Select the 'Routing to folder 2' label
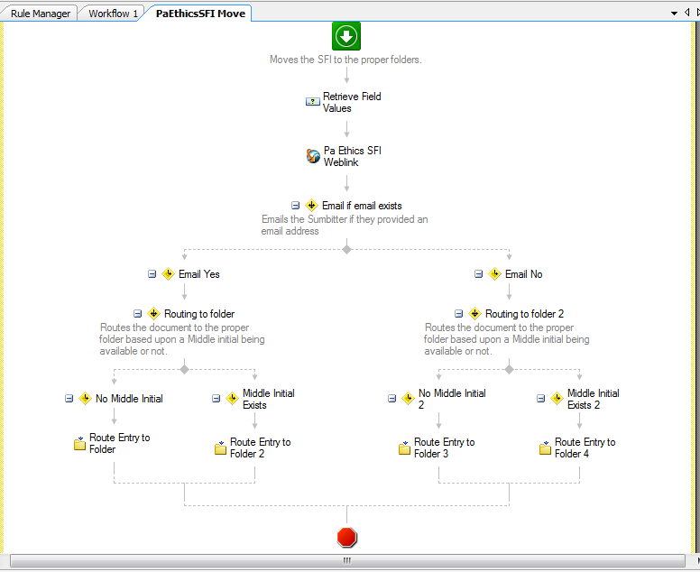The width and height of the screenshot is (700, 572). [525, 314]
